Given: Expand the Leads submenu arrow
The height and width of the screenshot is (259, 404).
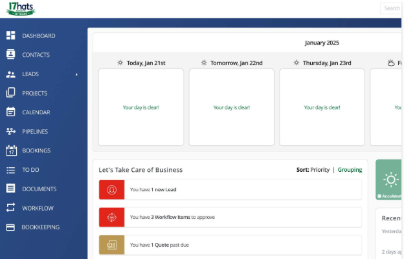Looking at the screenshot, I should pyautogui.click(x=76, y=74).
